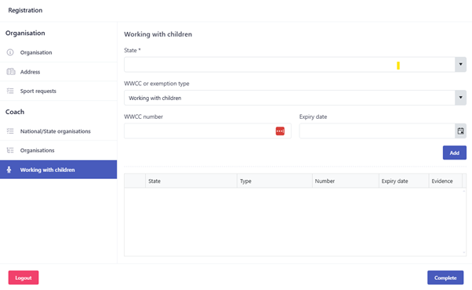Image resolution: width=472 pixels, height=290 pixels.
Task: Click the Organisation section heading in sidebar
Action: pyautogui.click(x=25, y=33)
